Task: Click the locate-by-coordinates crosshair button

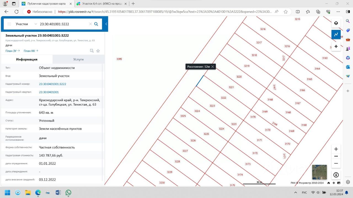Action: 336,46
